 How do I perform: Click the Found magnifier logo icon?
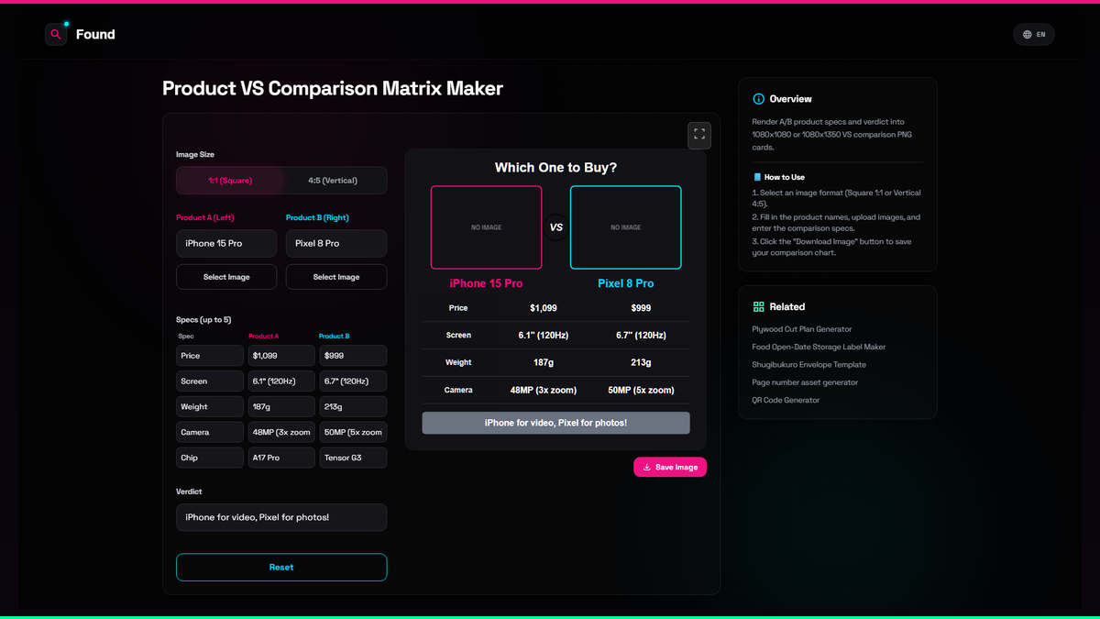coord(56,34)
